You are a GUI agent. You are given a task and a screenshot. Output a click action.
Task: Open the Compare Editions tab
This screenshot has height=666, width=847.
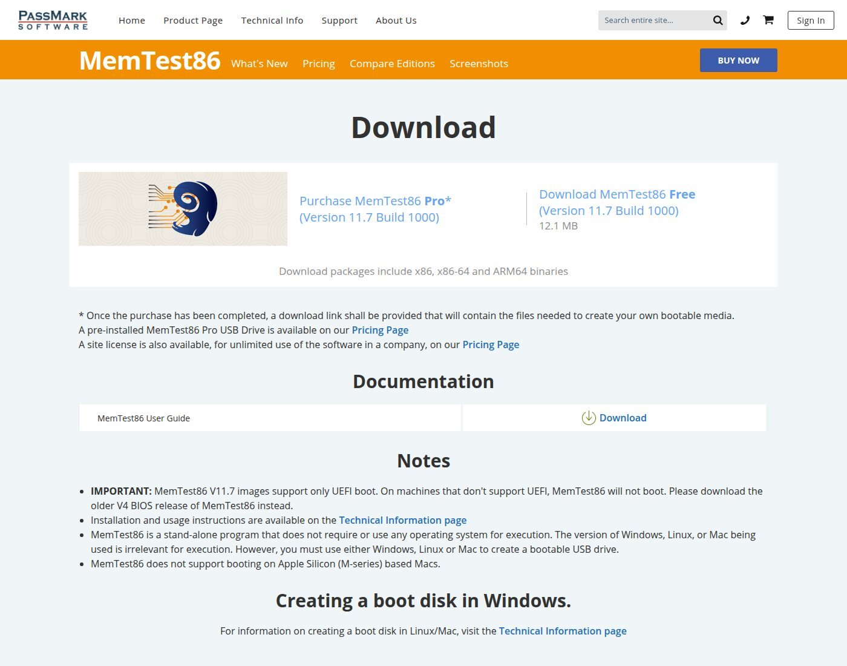point(392,64)
